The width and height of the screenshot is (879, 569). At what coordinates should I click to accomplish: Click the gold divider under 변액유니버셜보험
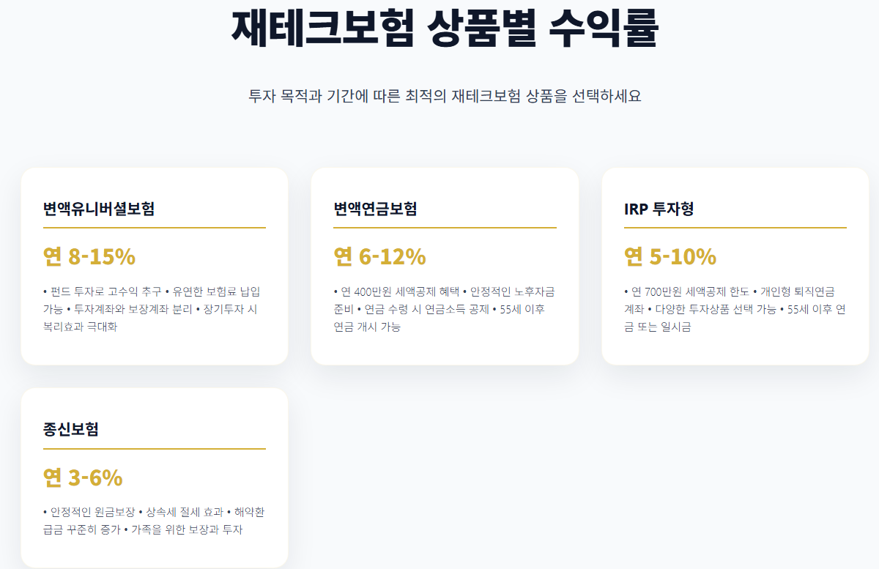click(154, 228)
